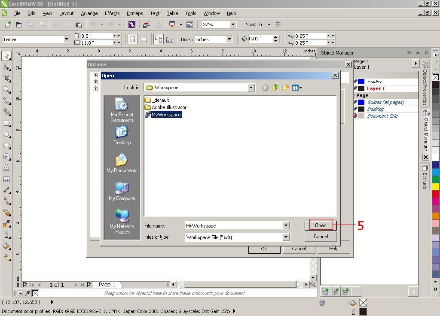
Task: Open the File name dropdown arrow
Action: 286,225
